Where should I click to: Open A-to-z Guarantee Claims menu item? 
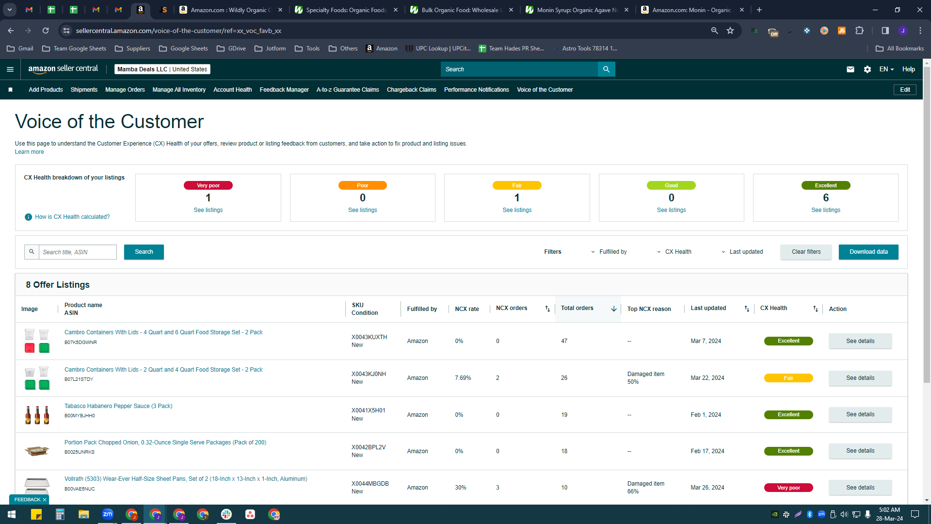(348, 90)
